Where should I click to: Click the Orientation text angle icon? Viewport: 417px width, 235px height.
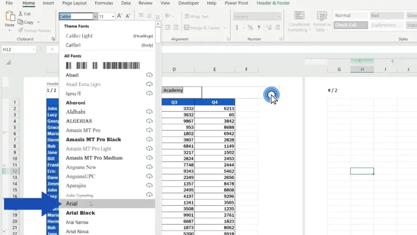168,16
